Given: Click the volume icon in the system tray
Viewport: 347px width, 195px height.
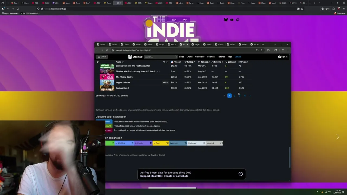Looking at the screenshot, I should coord(330,192).
